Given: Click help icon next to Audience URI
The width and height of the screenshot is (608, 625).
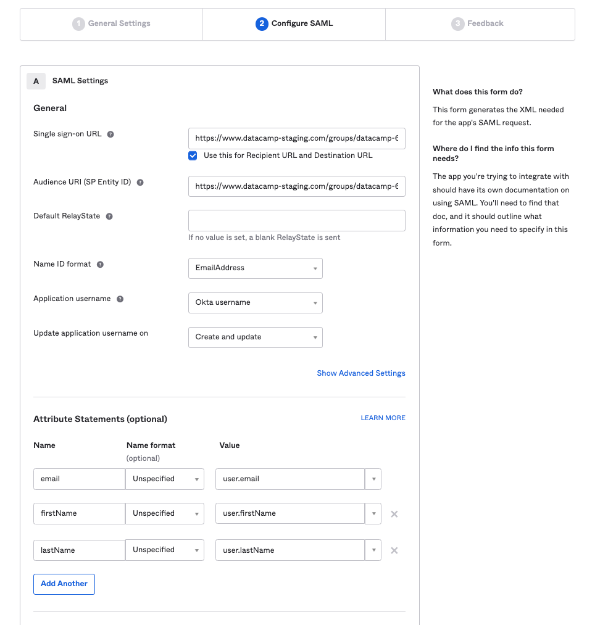Looking at the screenshot, I should 140,183.
